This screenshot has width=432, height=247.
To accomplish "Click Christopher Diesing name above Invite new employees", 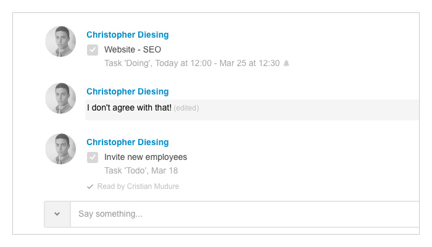I will coord(128,142).
